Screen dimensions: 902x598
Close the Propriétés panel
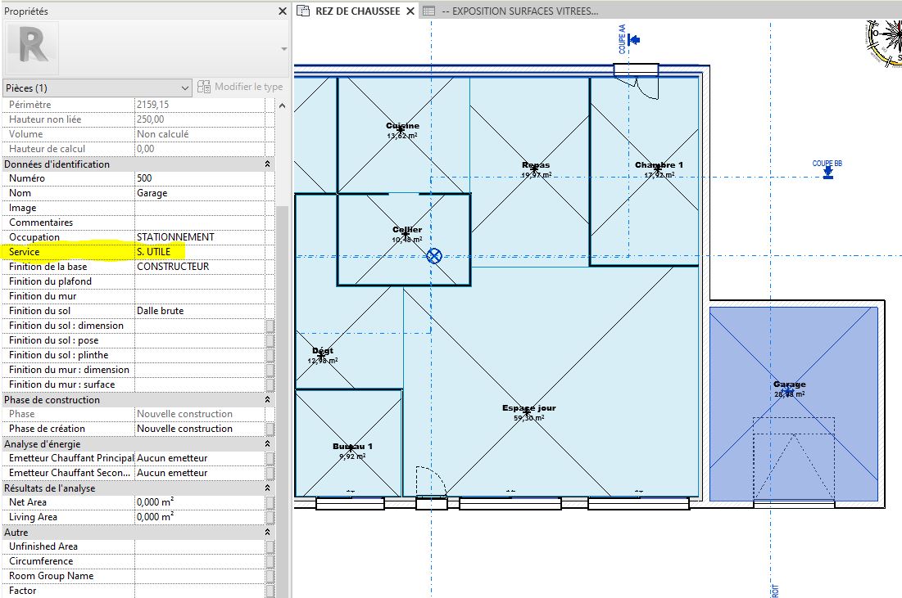coord(283,11)
